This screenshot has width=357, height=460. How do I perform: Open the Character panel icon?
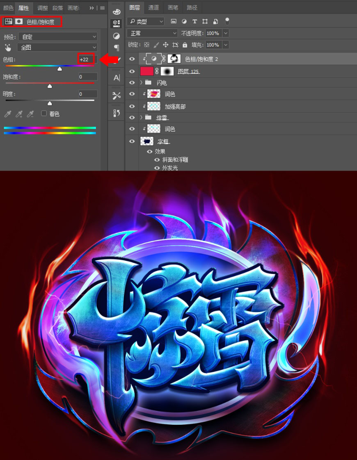tap(117, 78)
